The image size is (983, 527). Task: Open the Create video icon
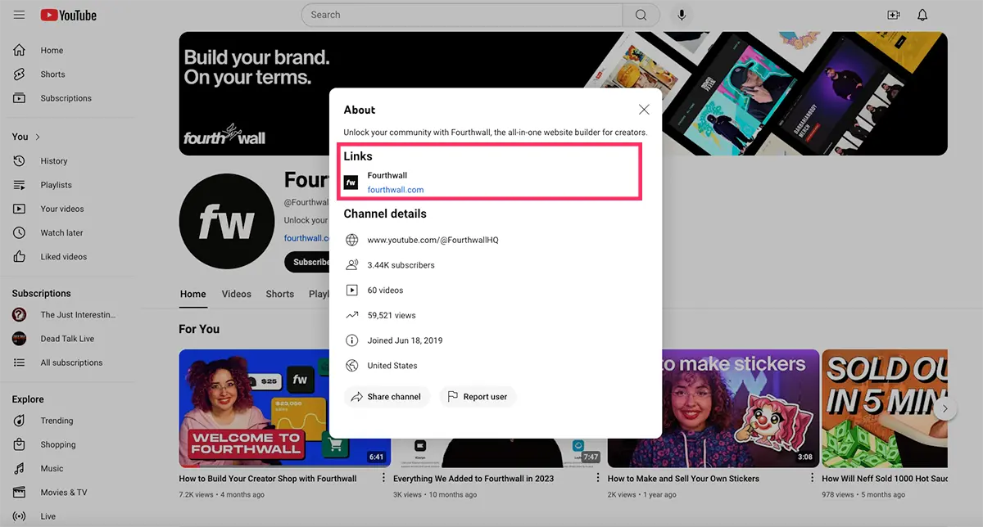pyautogui.click(x=894, y=15)
